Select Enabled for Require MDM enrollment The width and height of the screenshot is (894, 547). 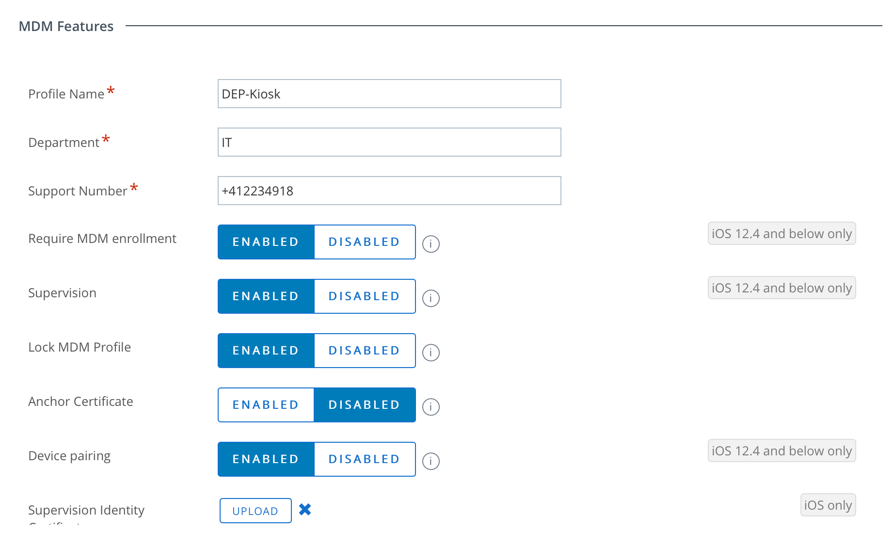266,242
